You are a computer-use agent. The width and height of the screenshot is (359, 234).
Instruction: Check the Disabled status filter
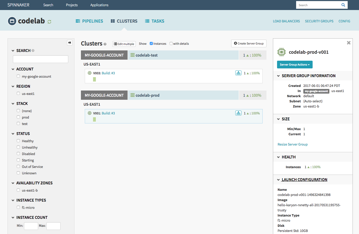point(18,154)
